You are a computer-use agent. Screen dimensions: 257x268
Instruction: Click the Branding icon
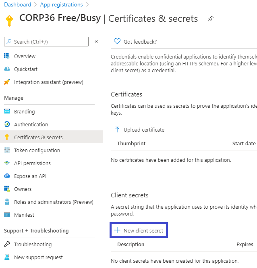[x=7, y=111]
